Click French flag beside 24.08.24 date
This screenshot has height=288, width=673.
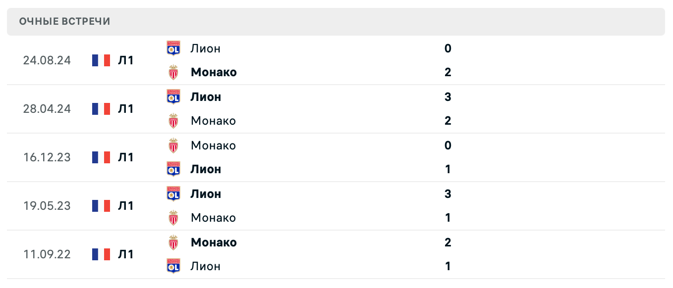(x=101, y=60)
